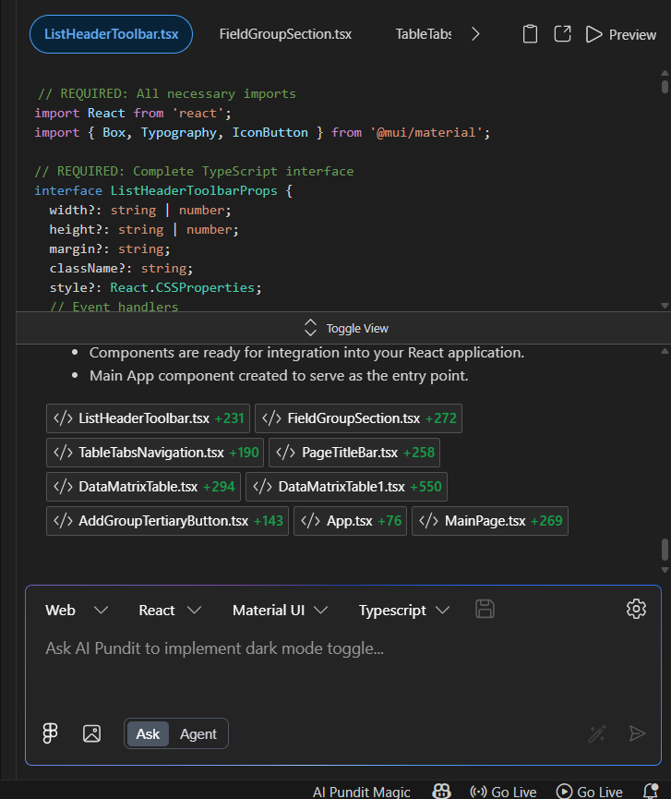Image resolution: width=671 pixels, height=799 pixels.
Task: Click the attach image icon
Action: (91, 733)
